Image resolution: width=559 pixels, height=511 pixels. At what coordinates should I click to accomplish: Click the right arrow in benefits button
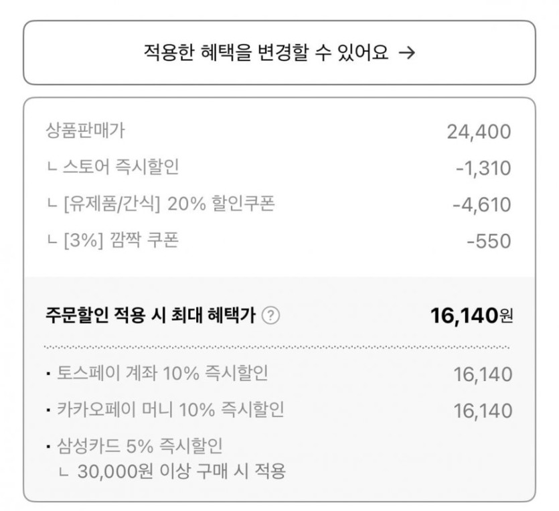tap(406, 53)
